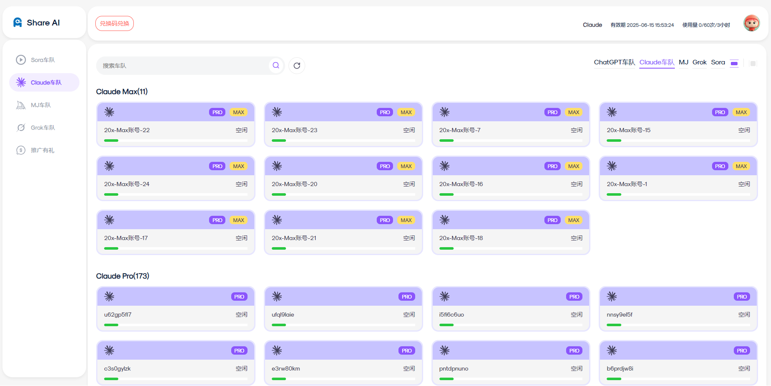Screen dimensions: 771x386
Task: Click the refresh icon button
Action: (x=297, y=66)
